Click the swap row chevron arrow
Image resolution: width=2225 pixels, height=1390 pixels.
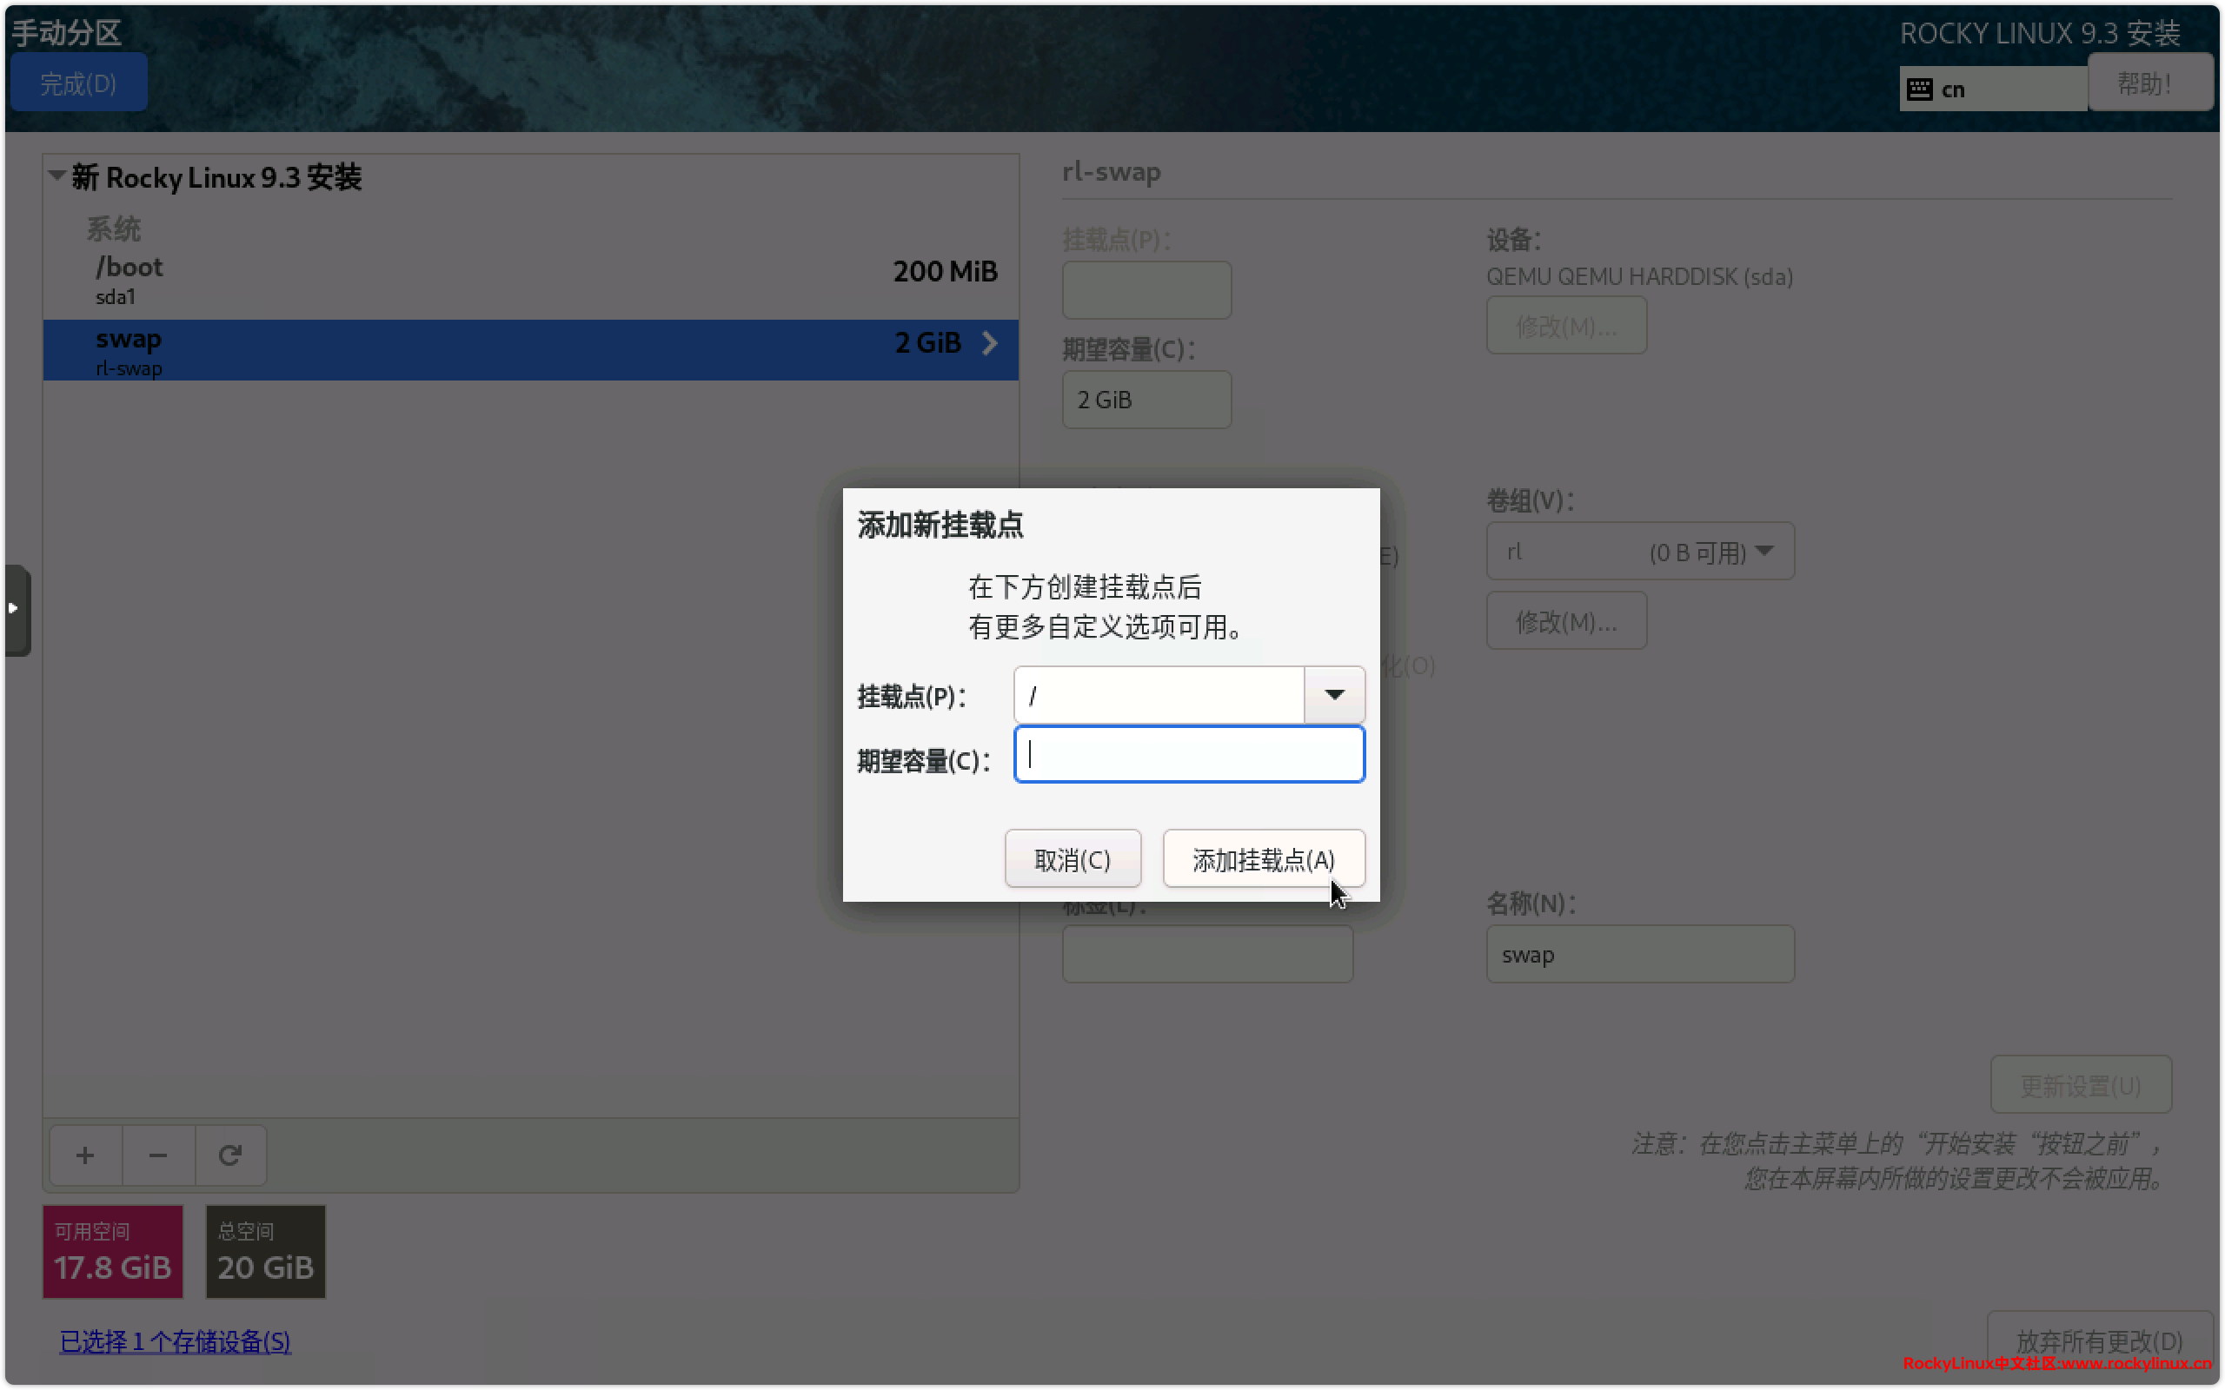pos(989,343)
